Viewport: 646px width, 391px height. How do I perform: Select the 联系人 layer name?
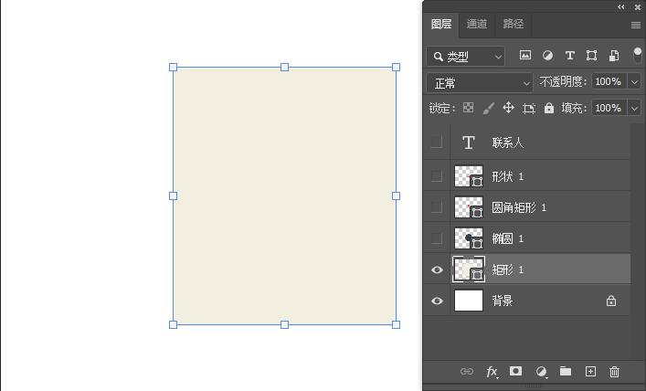[508, 143]
